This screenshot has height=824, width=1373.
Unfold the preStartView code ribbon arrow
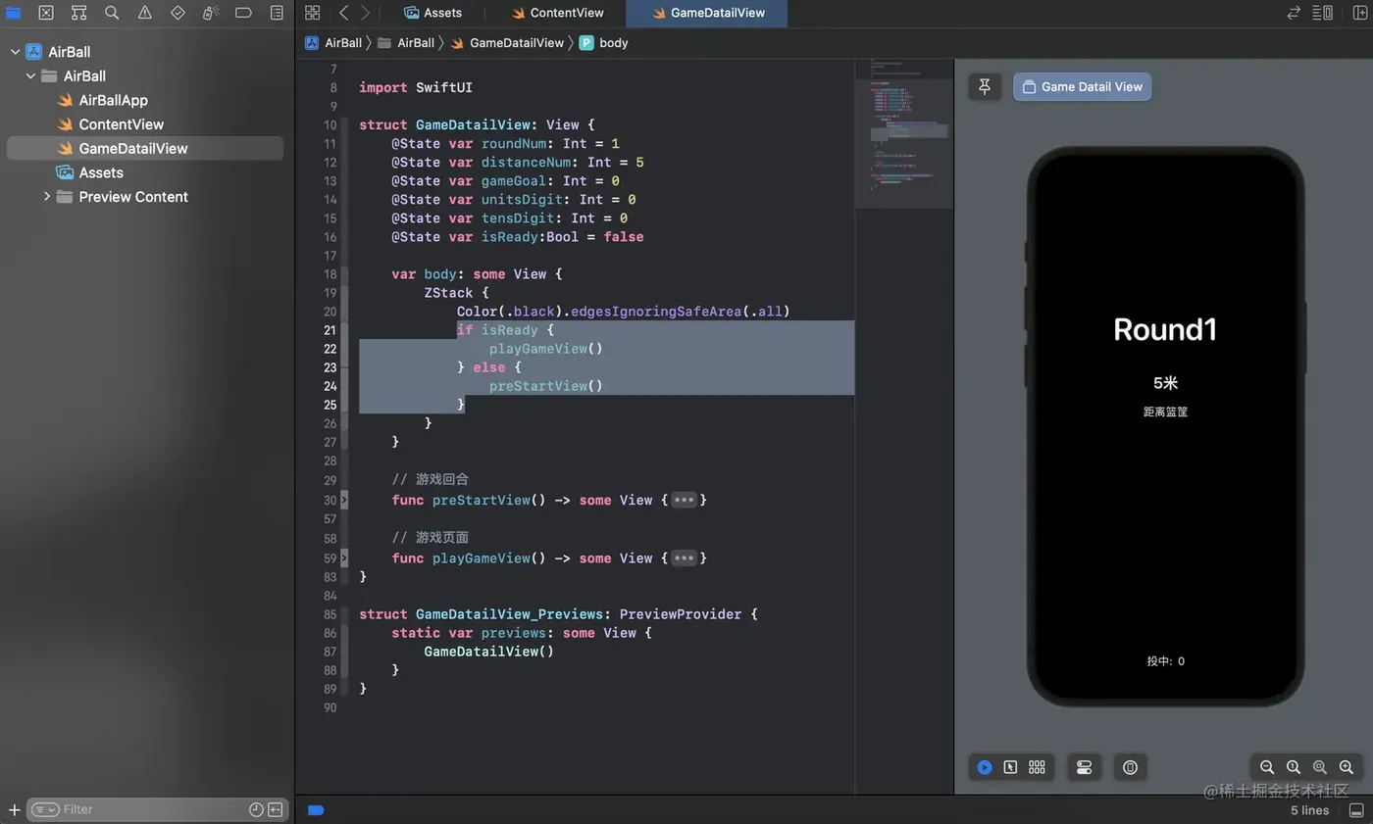coord(343,500)
